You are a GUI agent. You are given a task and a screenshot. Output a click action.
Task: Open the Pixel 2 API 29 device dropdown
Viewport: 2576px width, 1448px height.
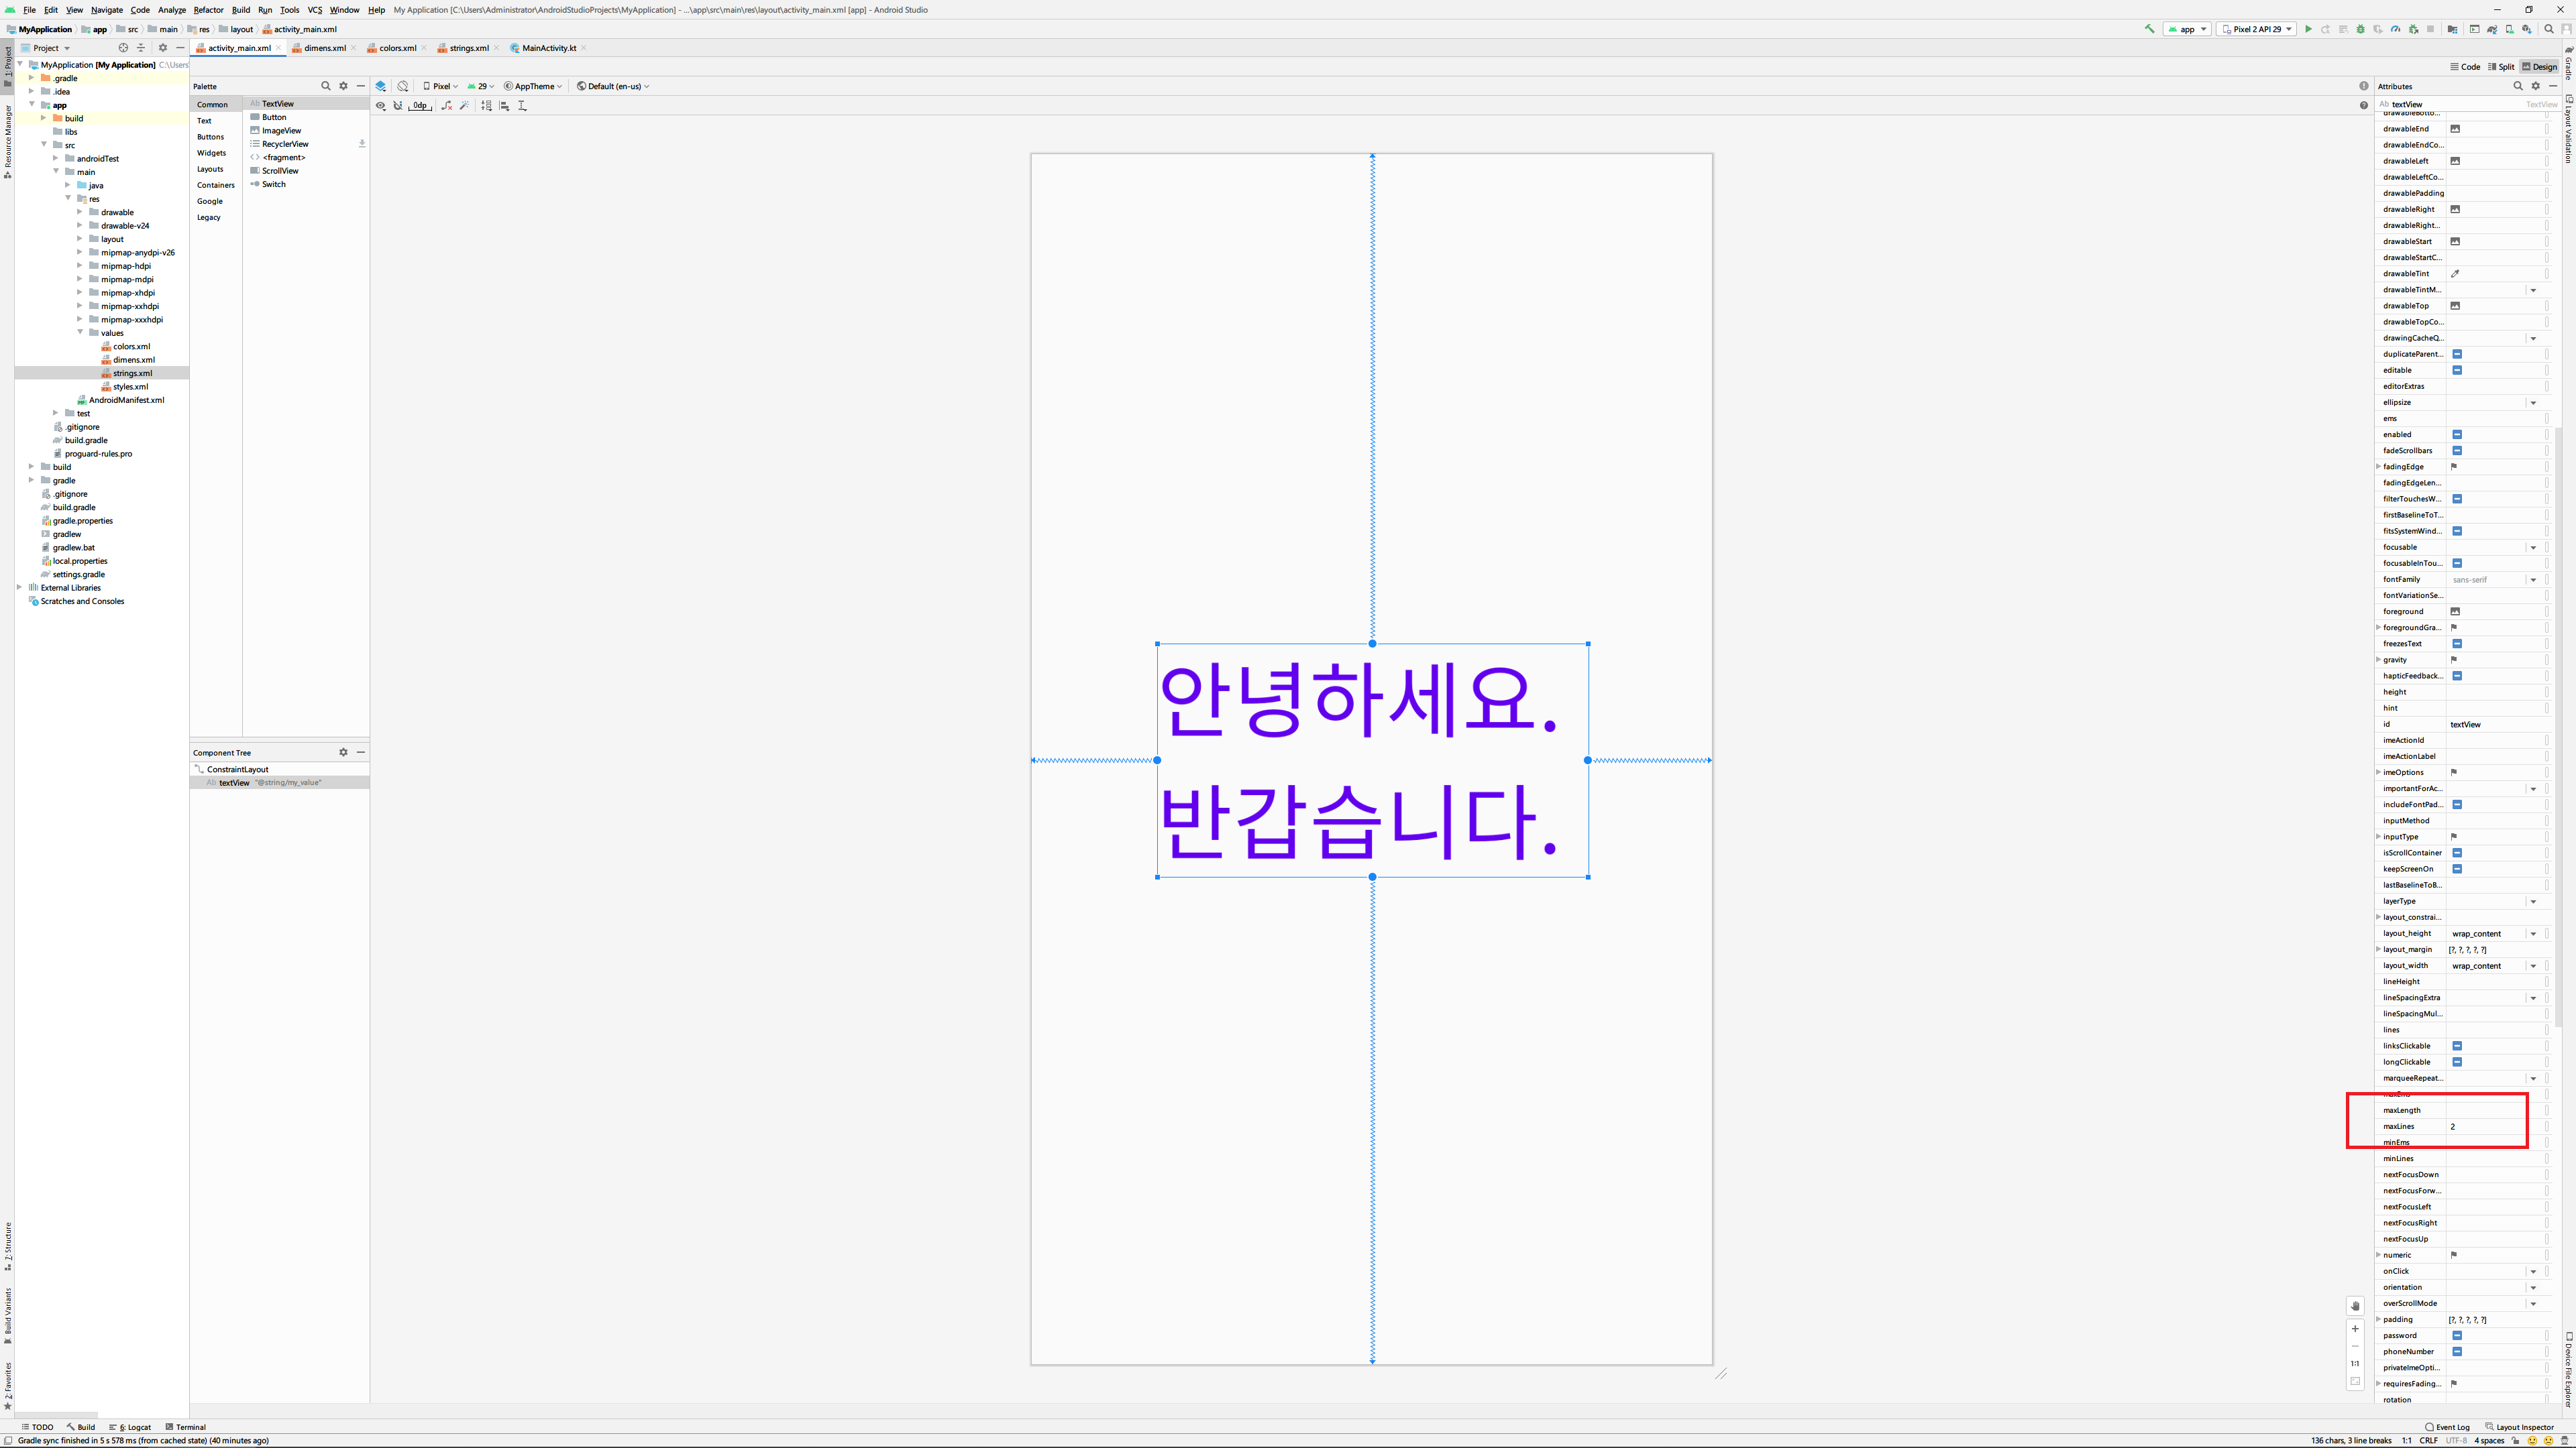(2256, 29)
